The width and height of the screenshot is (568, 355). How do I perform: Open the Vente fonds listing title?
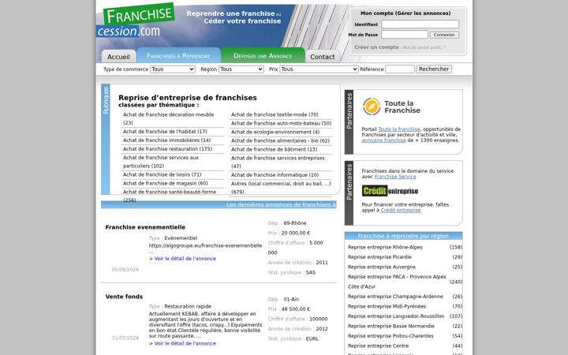(124, 297)
